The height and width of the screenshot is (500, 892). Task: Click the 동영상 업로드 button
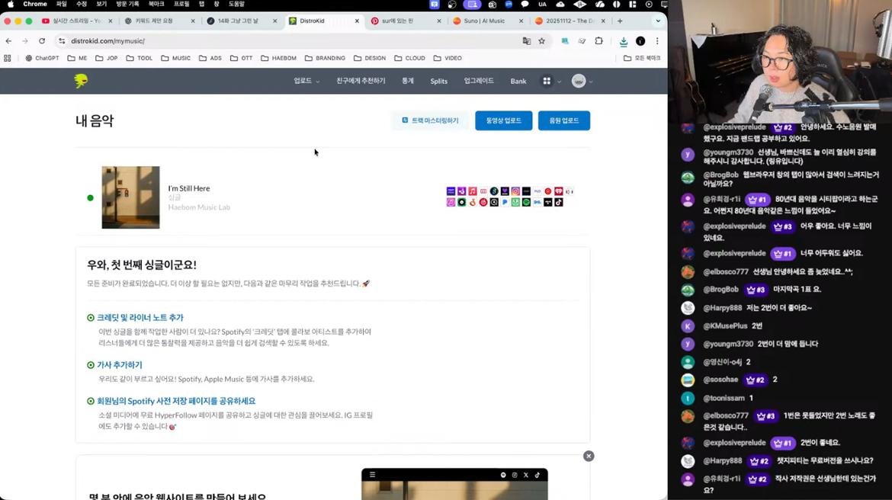point(503,120)
